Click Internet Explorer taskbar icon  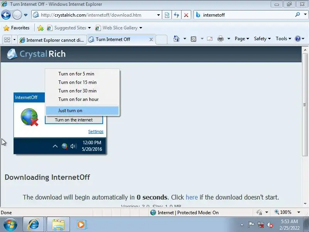34,225
